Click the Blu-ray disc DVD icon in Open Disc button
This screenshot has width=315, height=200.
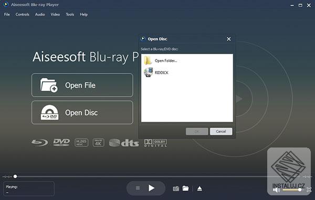click(49, 112)
